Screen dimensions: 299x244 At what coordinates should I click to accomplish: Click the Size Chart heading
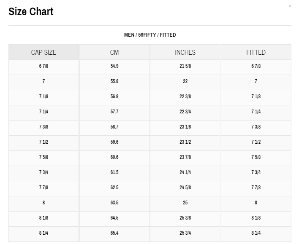(31, 12)
